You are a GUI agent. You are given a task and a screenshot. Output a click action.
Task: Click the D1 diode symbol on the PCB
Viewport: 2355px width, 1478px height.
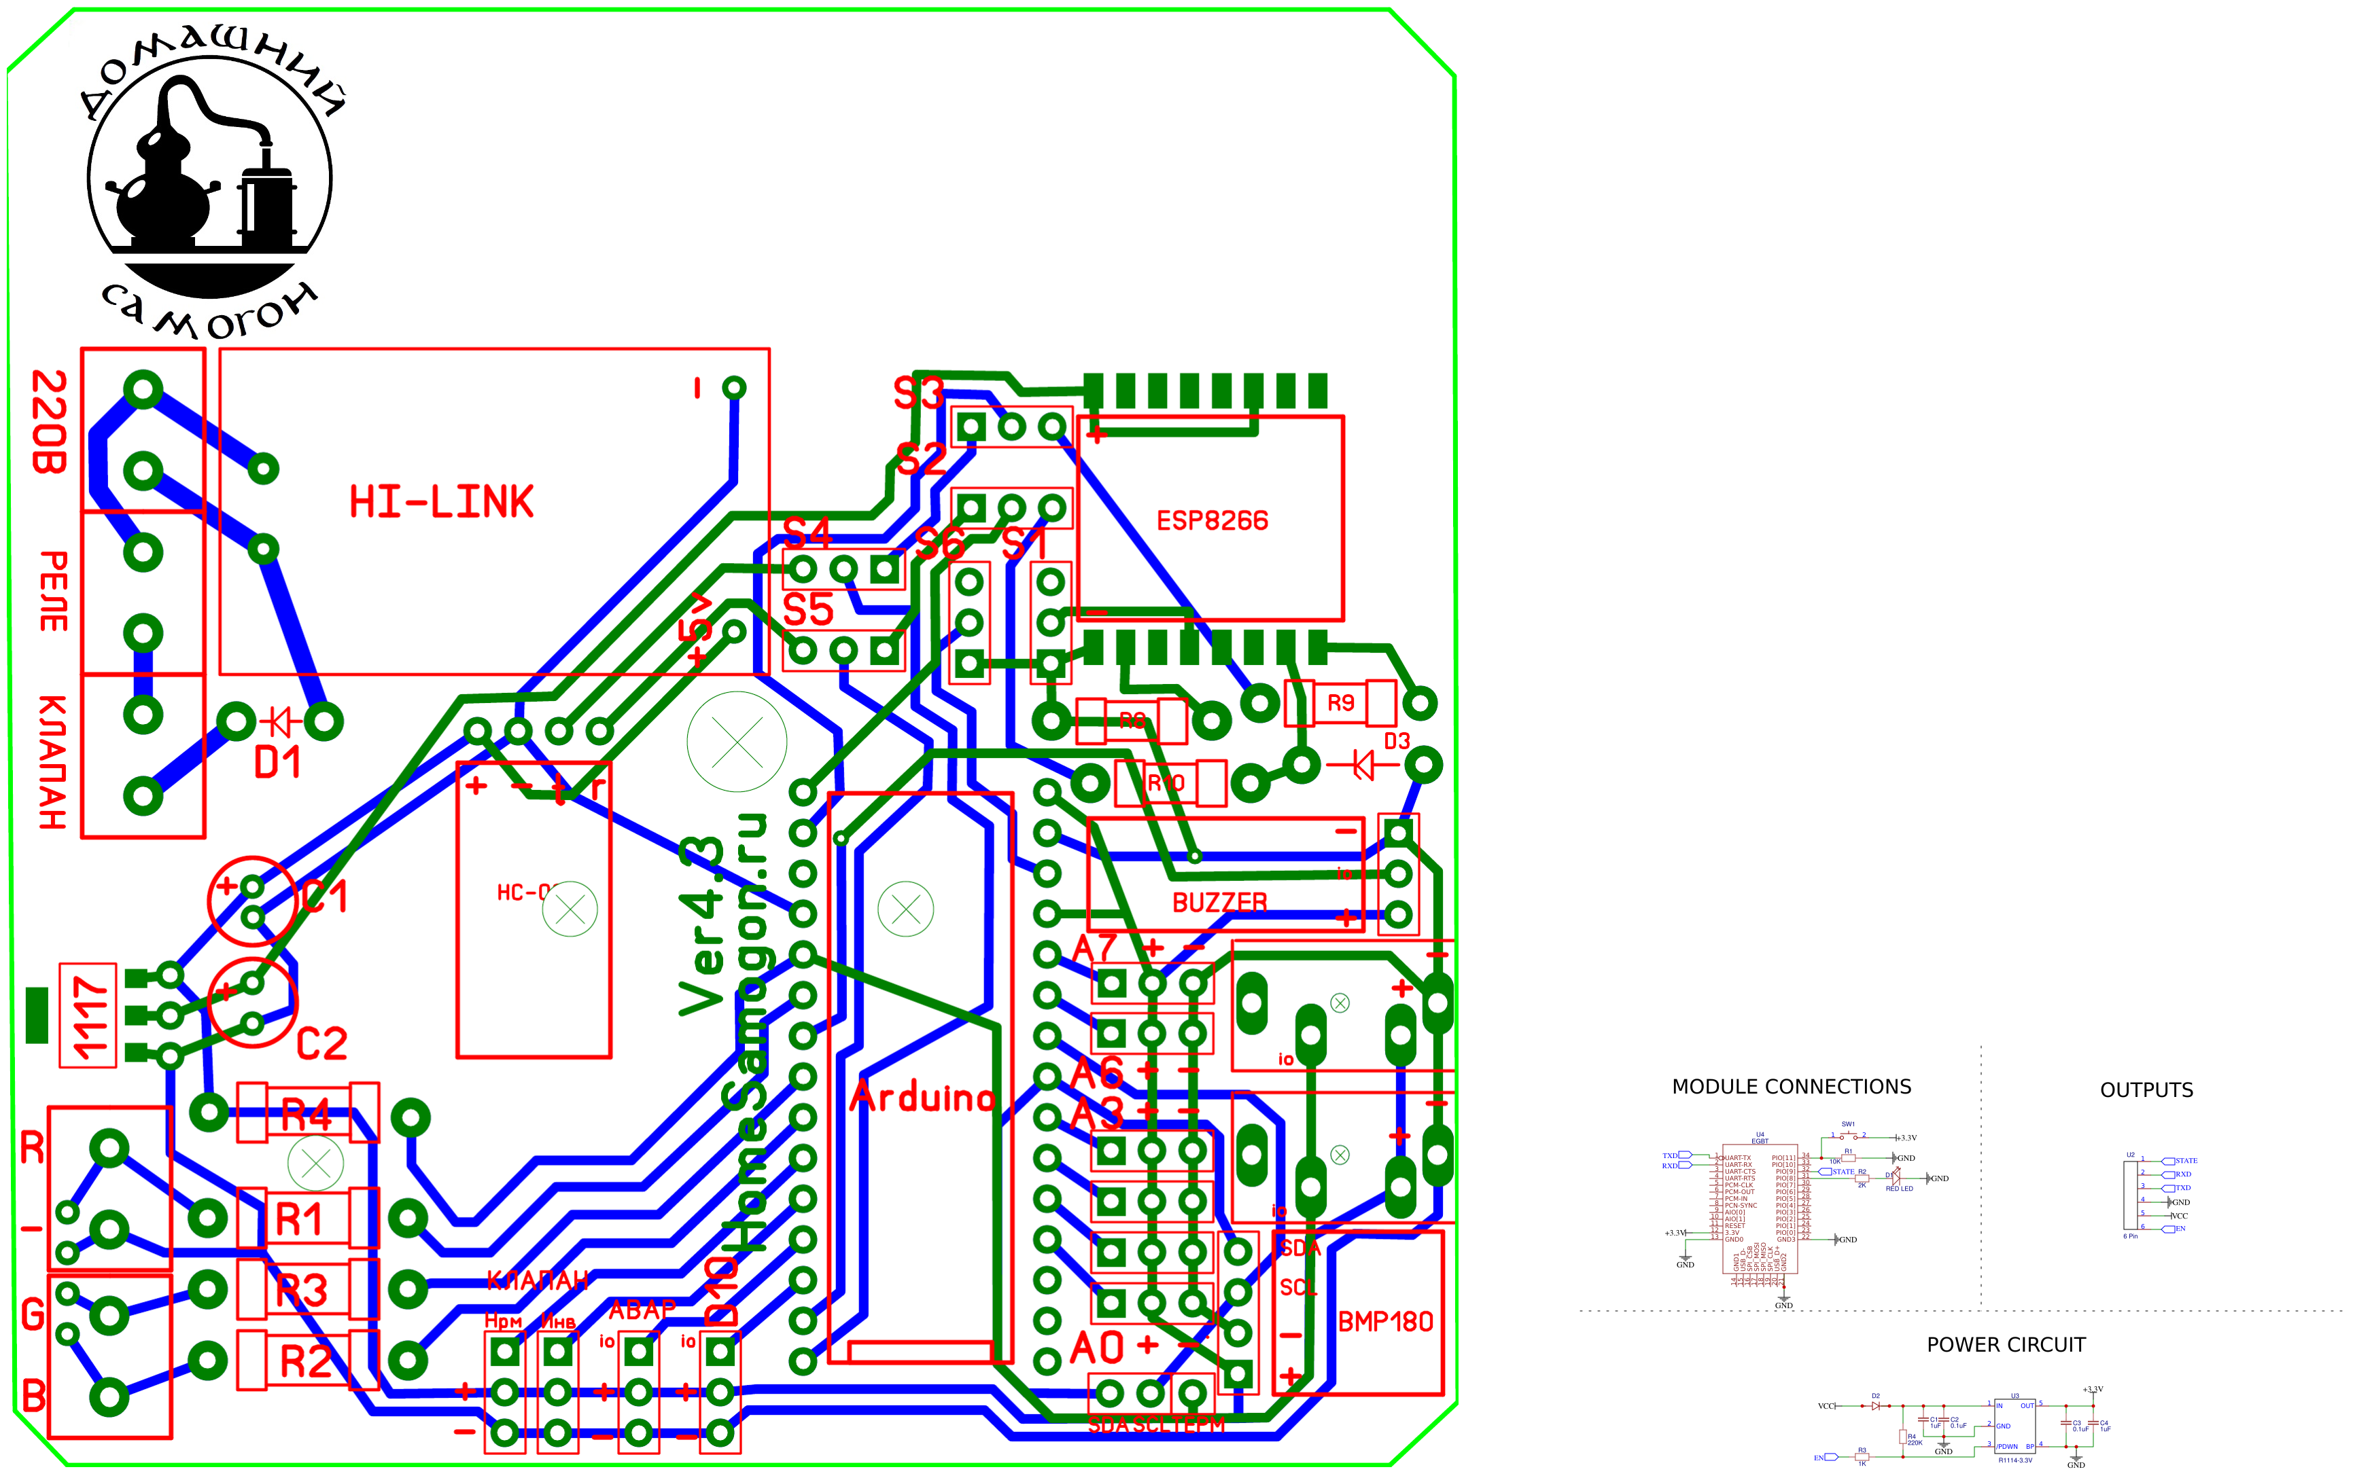(x=281, y=723)
